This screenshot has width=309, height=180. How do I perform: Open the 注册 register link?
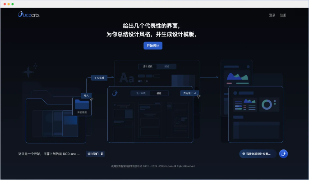[x=283, y=15]
